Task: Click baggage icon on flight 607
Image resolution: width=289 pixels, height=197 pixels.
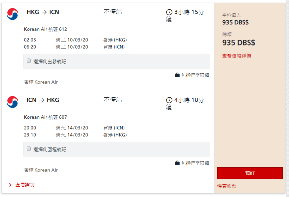Action: coord(177,163)
